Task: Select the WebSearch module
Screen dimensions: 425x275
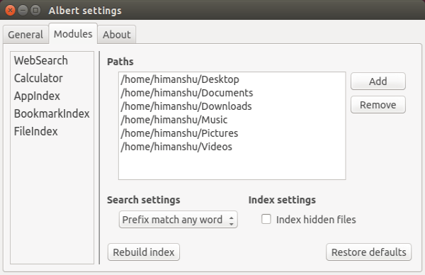Action: [x=52, y=60]
